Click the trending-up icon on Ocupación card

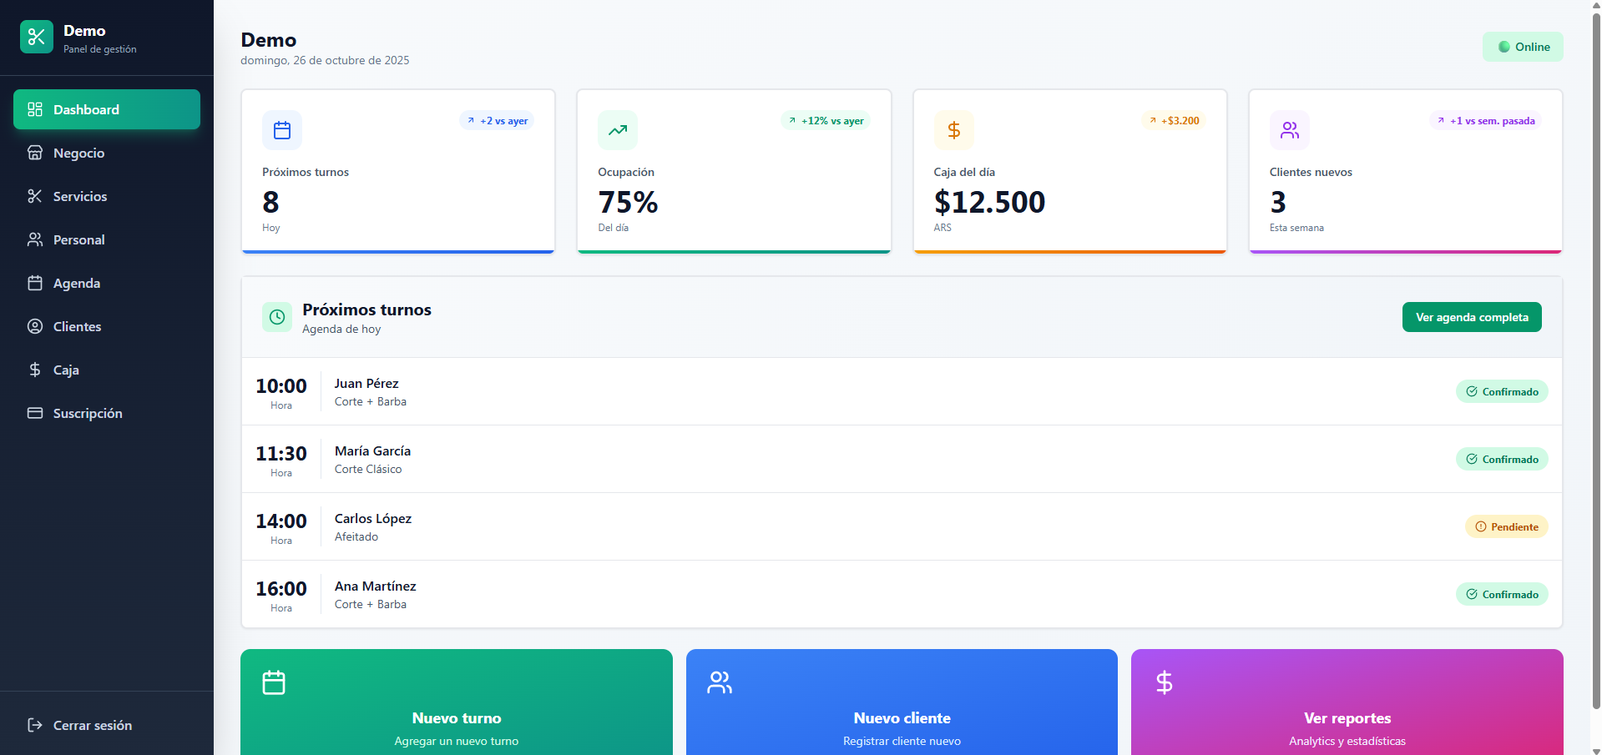618,130
